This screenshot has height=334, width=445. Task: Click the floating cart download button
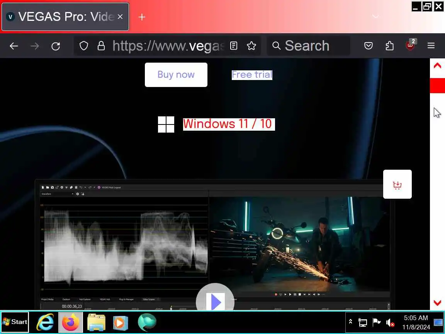(x=397, y=184)
